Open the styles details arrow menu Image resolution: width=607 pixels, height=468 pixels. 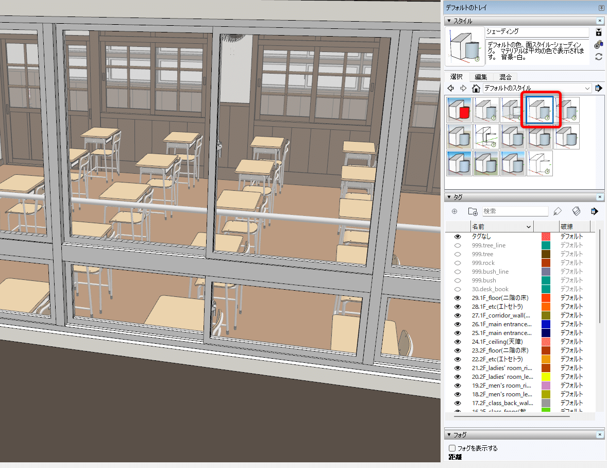[598, 88]
